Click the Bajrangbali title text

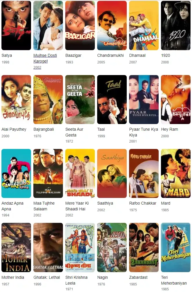pyautogui.click(x=44, y=129)
